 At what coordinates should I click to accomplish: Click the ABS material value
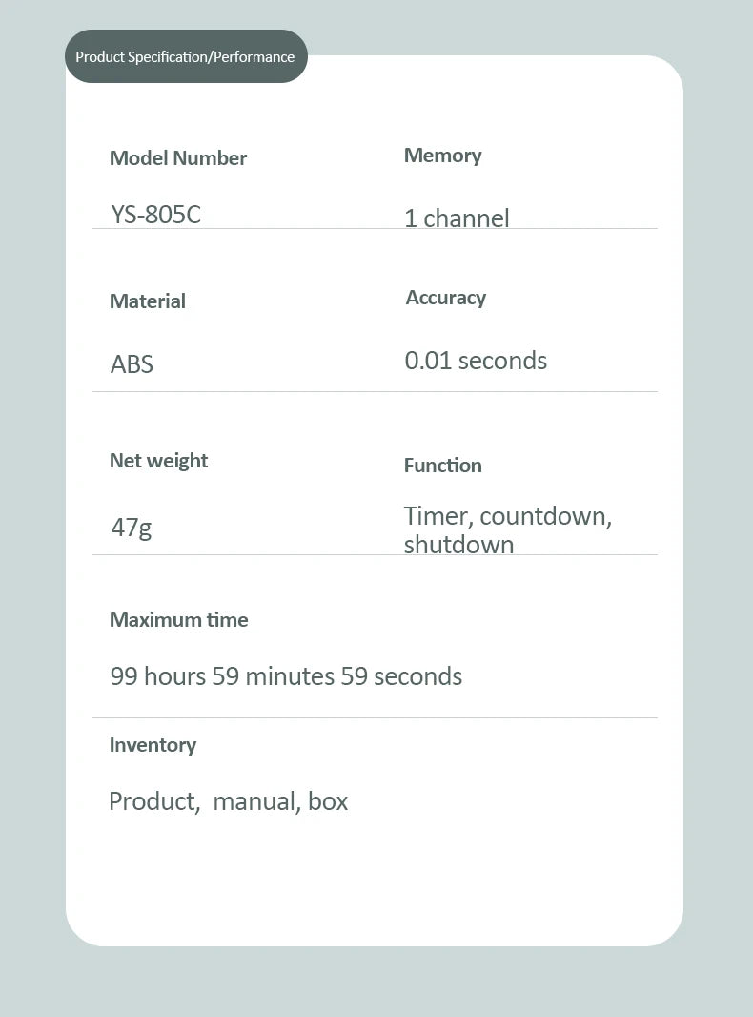coord(132,363)
